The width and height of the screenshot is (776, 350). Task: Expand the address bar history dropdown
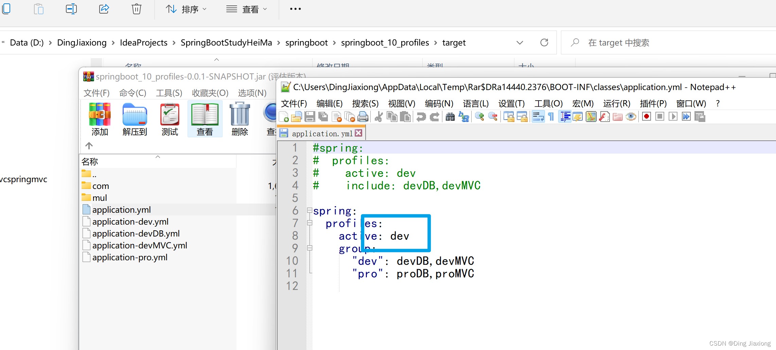click(x=520, y=43)
